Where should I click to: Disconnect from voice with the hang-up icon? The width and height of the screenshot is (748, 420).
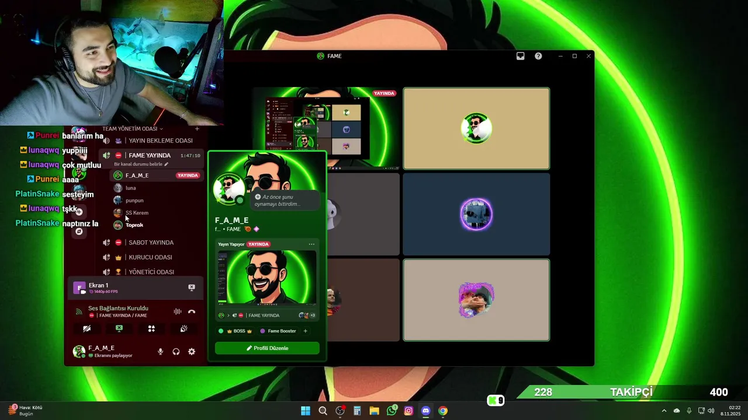[192, 311]
